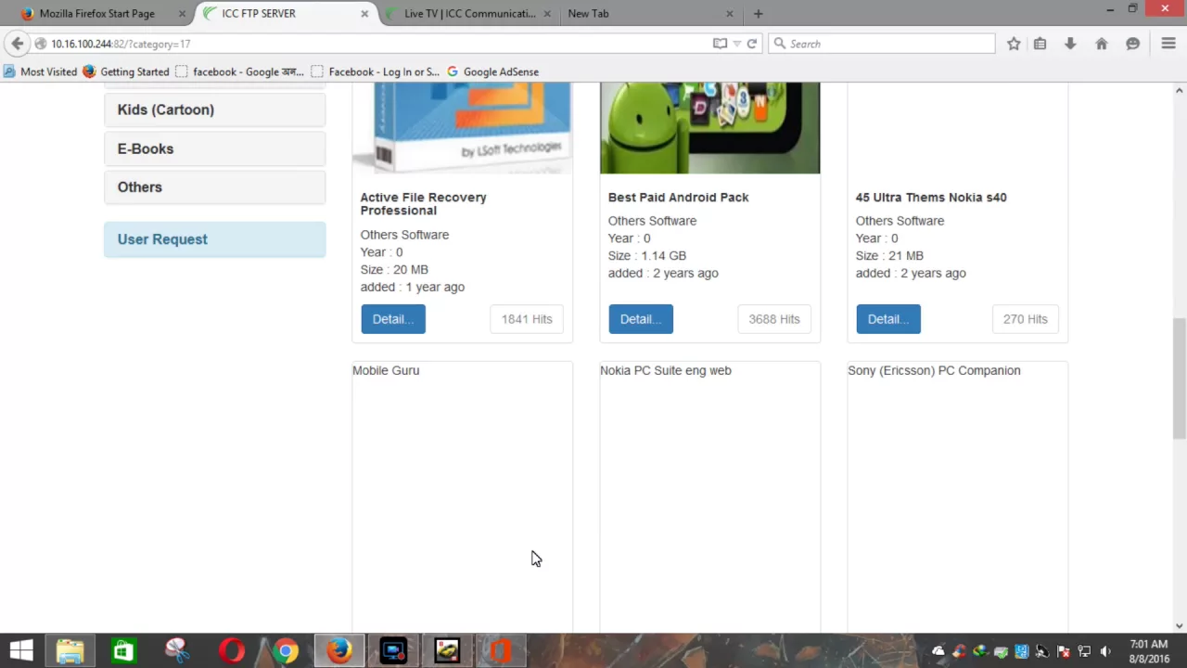The width and height of the screenshot is (1187, 668).
Task: Open the facebook - Google bookmark
Action: tap(239, 71)
